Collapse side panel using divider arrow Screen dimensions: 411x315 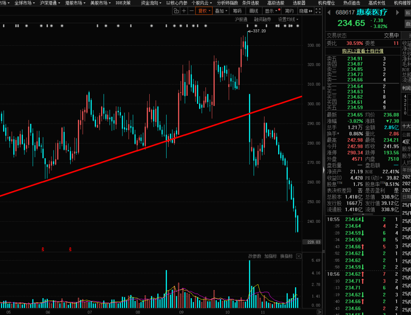pos(324,170)
